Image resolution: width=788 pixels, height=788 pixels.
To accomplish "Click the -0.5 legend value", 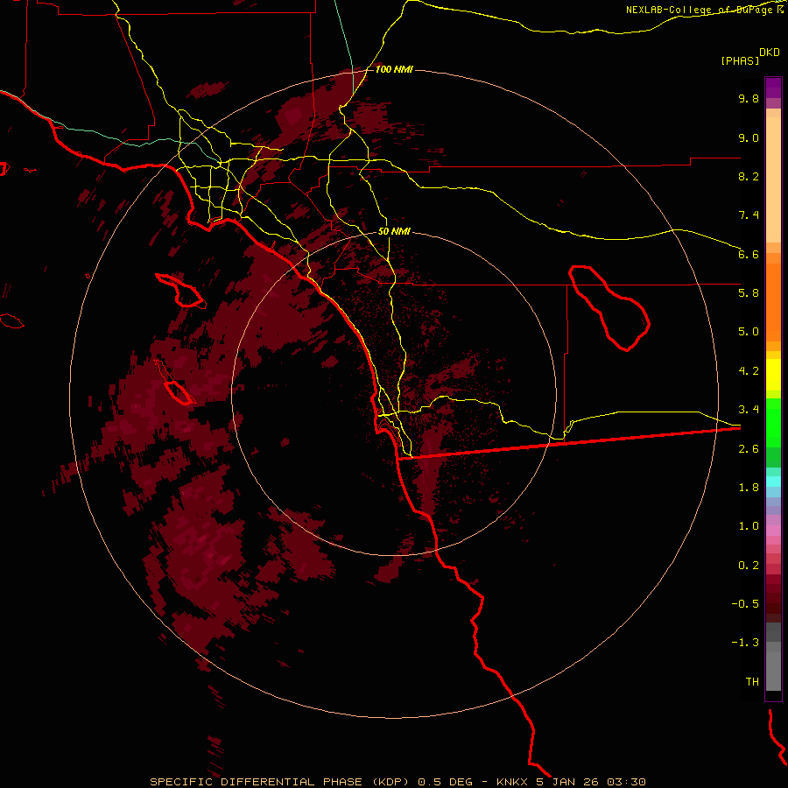I will [745, 604].
